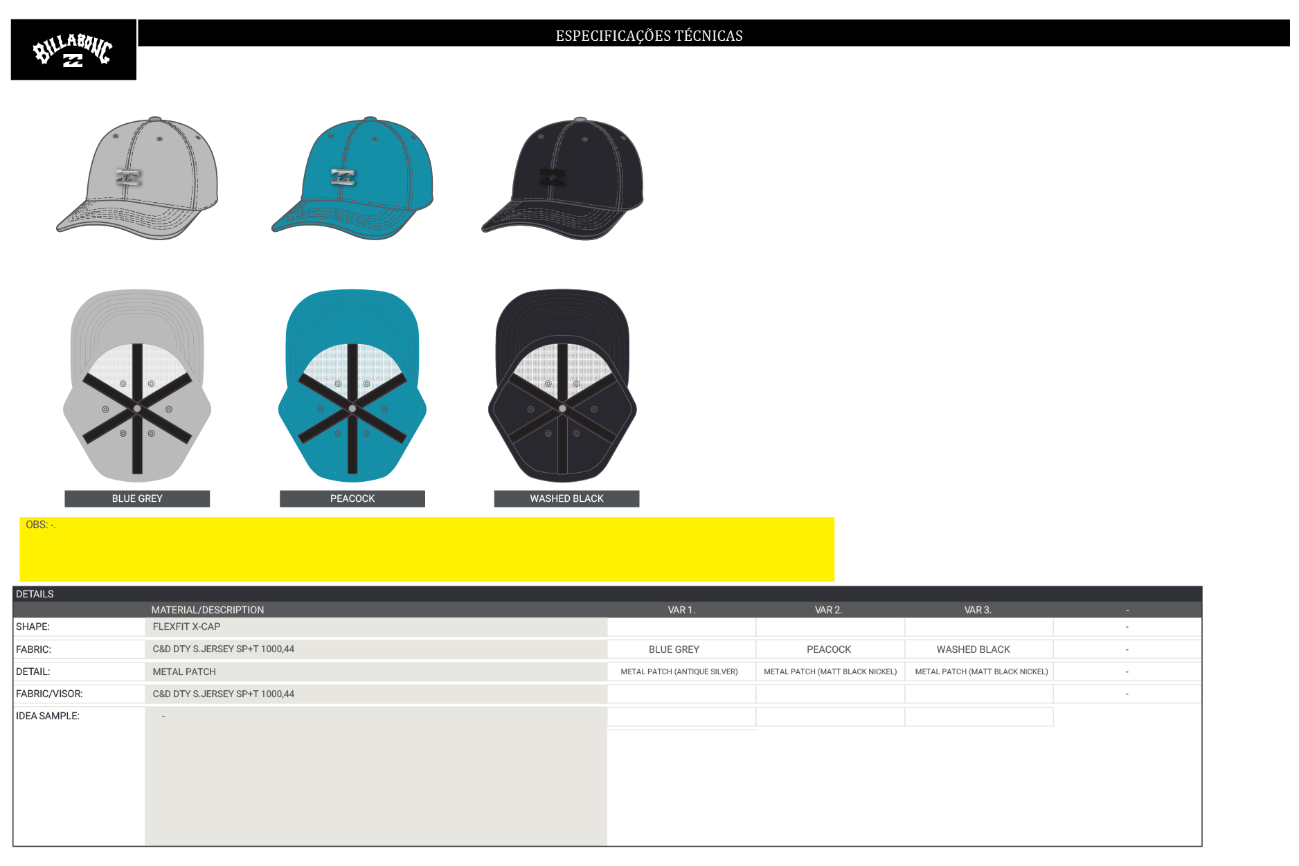Click the VAR 3. column header
The height and width of the screenshot is (866, 1299).
point(978,610)
